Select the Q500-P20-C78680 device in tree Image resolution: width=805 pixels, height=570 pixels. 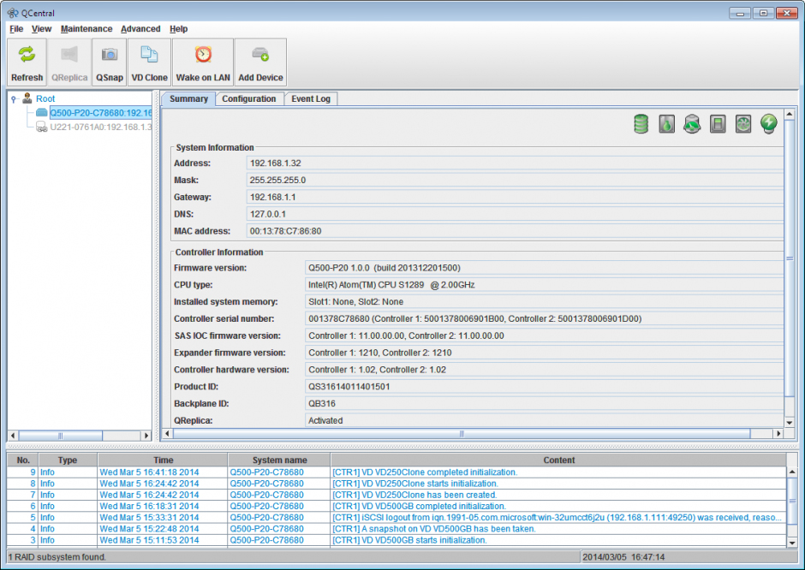101,113
